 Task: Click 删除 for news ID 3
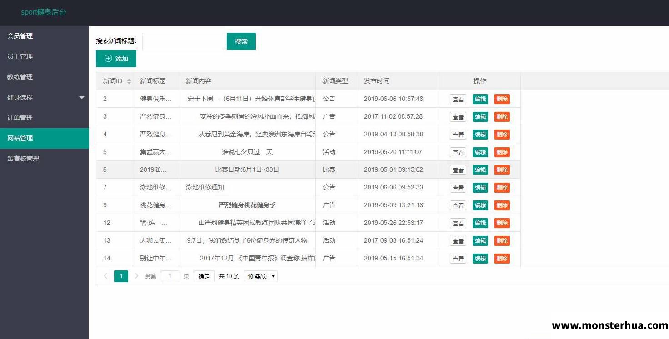[502, 117]
